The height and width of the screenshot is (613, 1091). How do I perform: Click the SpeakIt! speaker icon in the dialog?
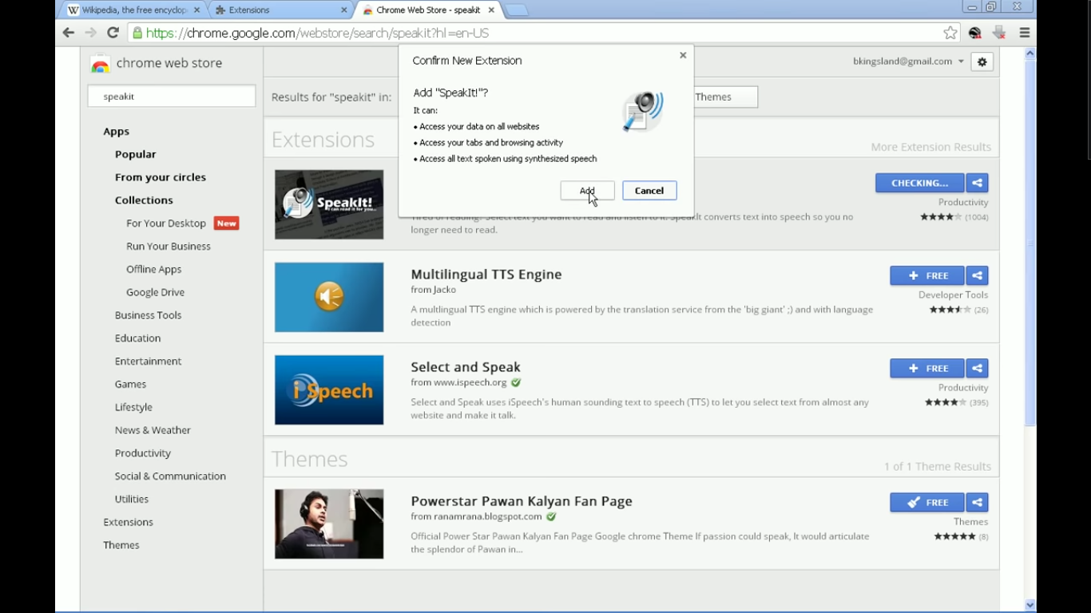tap(643, 111)
